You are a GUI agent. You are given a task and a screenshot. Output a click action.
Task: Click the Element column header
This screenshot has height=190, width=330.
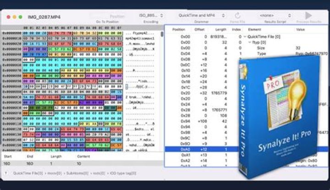pos(254,30)
